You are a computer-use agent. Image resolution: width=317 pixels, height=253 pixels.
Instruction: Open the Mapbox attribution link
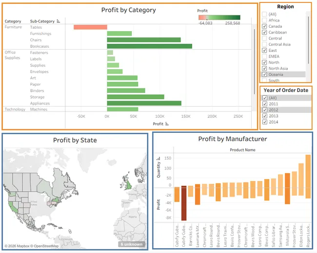click(x=17, y=246)
